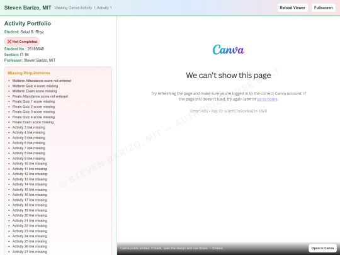Screen dimensions: 340x255
Task: Click the Section IT-1E value
Action: [x=25, y=55]
